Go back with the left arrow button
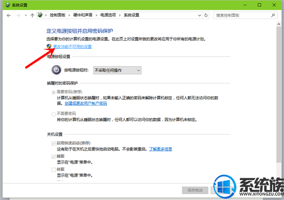This screenshot has width=284, height=200. (9, 16)
